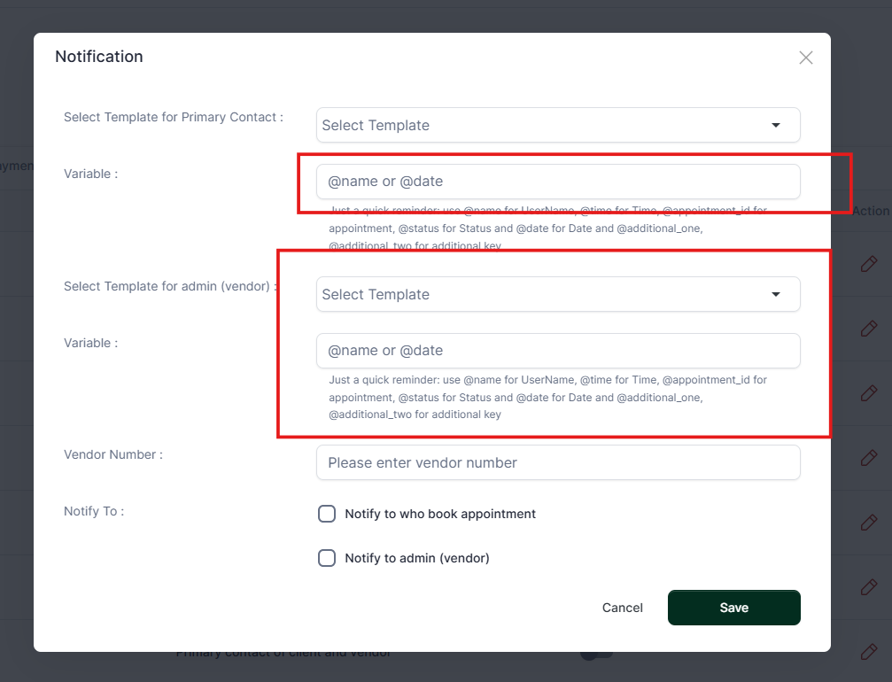Enable Notify to who book appointment checkbox

(327, 514)
